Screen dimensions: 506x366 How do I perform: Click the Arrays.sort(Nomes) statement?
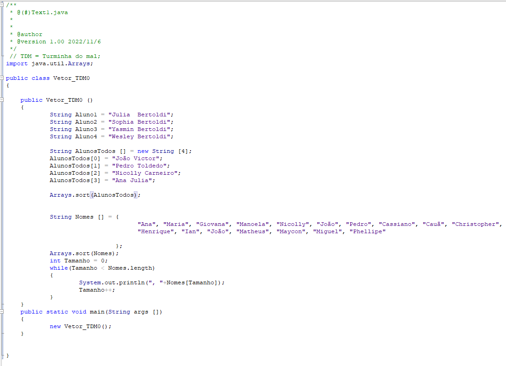click(84, 253)
